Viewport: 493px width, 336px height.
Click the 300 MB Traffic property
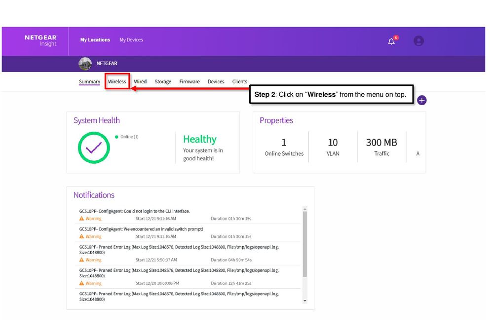pyautogui.click(x=381, y=147)
